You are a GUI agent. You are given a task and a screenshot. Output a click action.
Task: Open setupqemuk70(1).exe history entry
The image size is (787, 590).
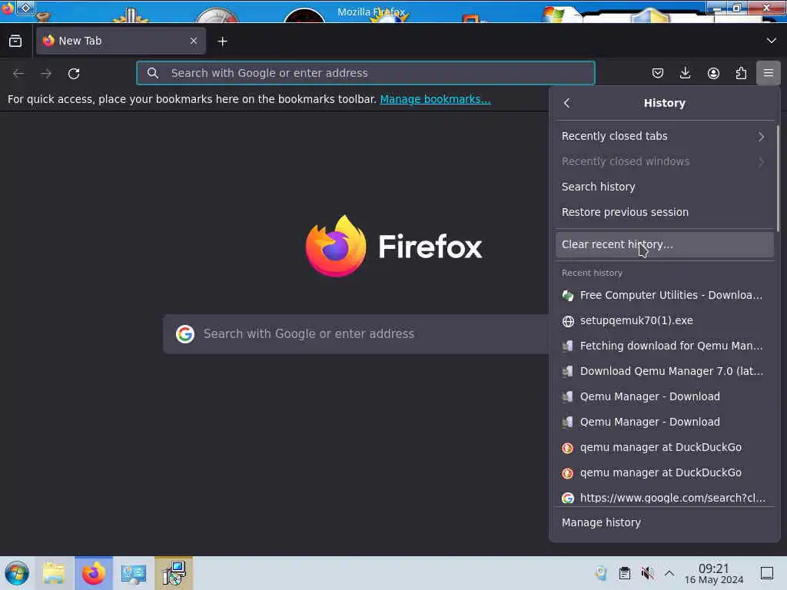[665, 320]
